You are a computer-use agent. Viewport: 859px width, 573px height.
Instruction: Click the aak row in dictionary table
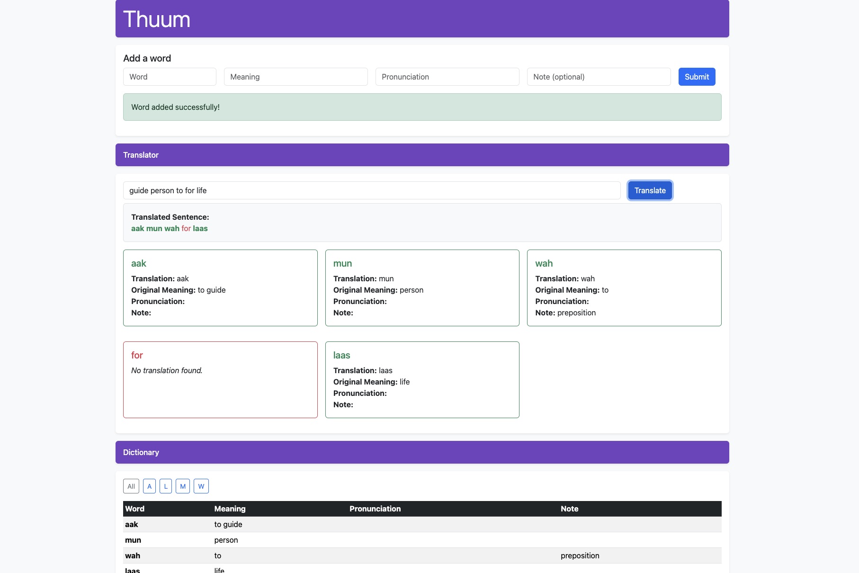[421, 524]
